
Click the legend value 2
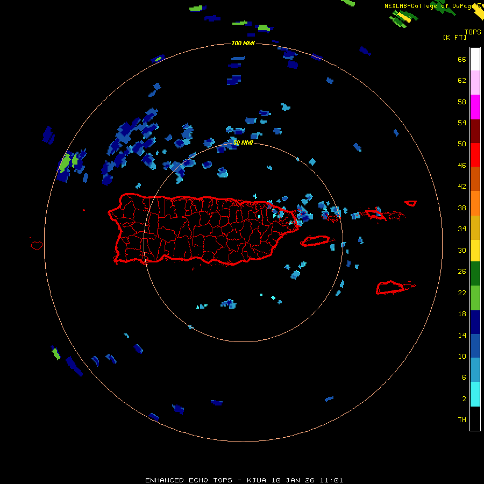coord(464,399)
